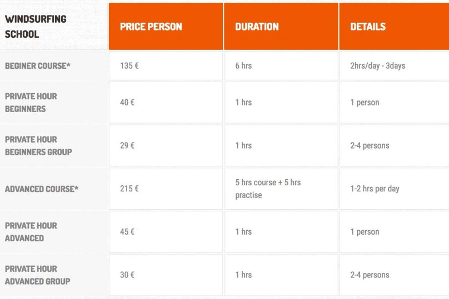The image size is (449, 299).
Task: Click the 2hrs/day - 3days details cell
Action: coord(378,65)
